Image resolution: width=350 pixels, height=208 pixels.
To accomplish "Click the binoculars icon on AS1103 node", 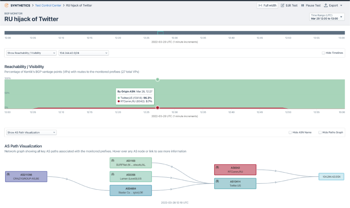I will click(x=113, y=161).
